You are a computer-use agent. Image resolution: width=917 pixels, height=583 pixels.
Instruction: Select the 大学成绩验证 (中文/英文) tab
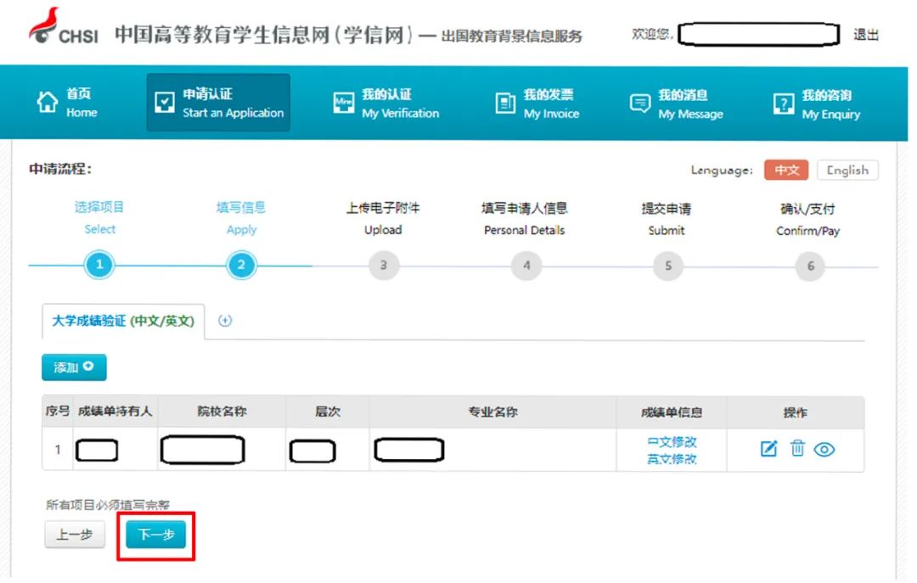(x=124, y=321)
